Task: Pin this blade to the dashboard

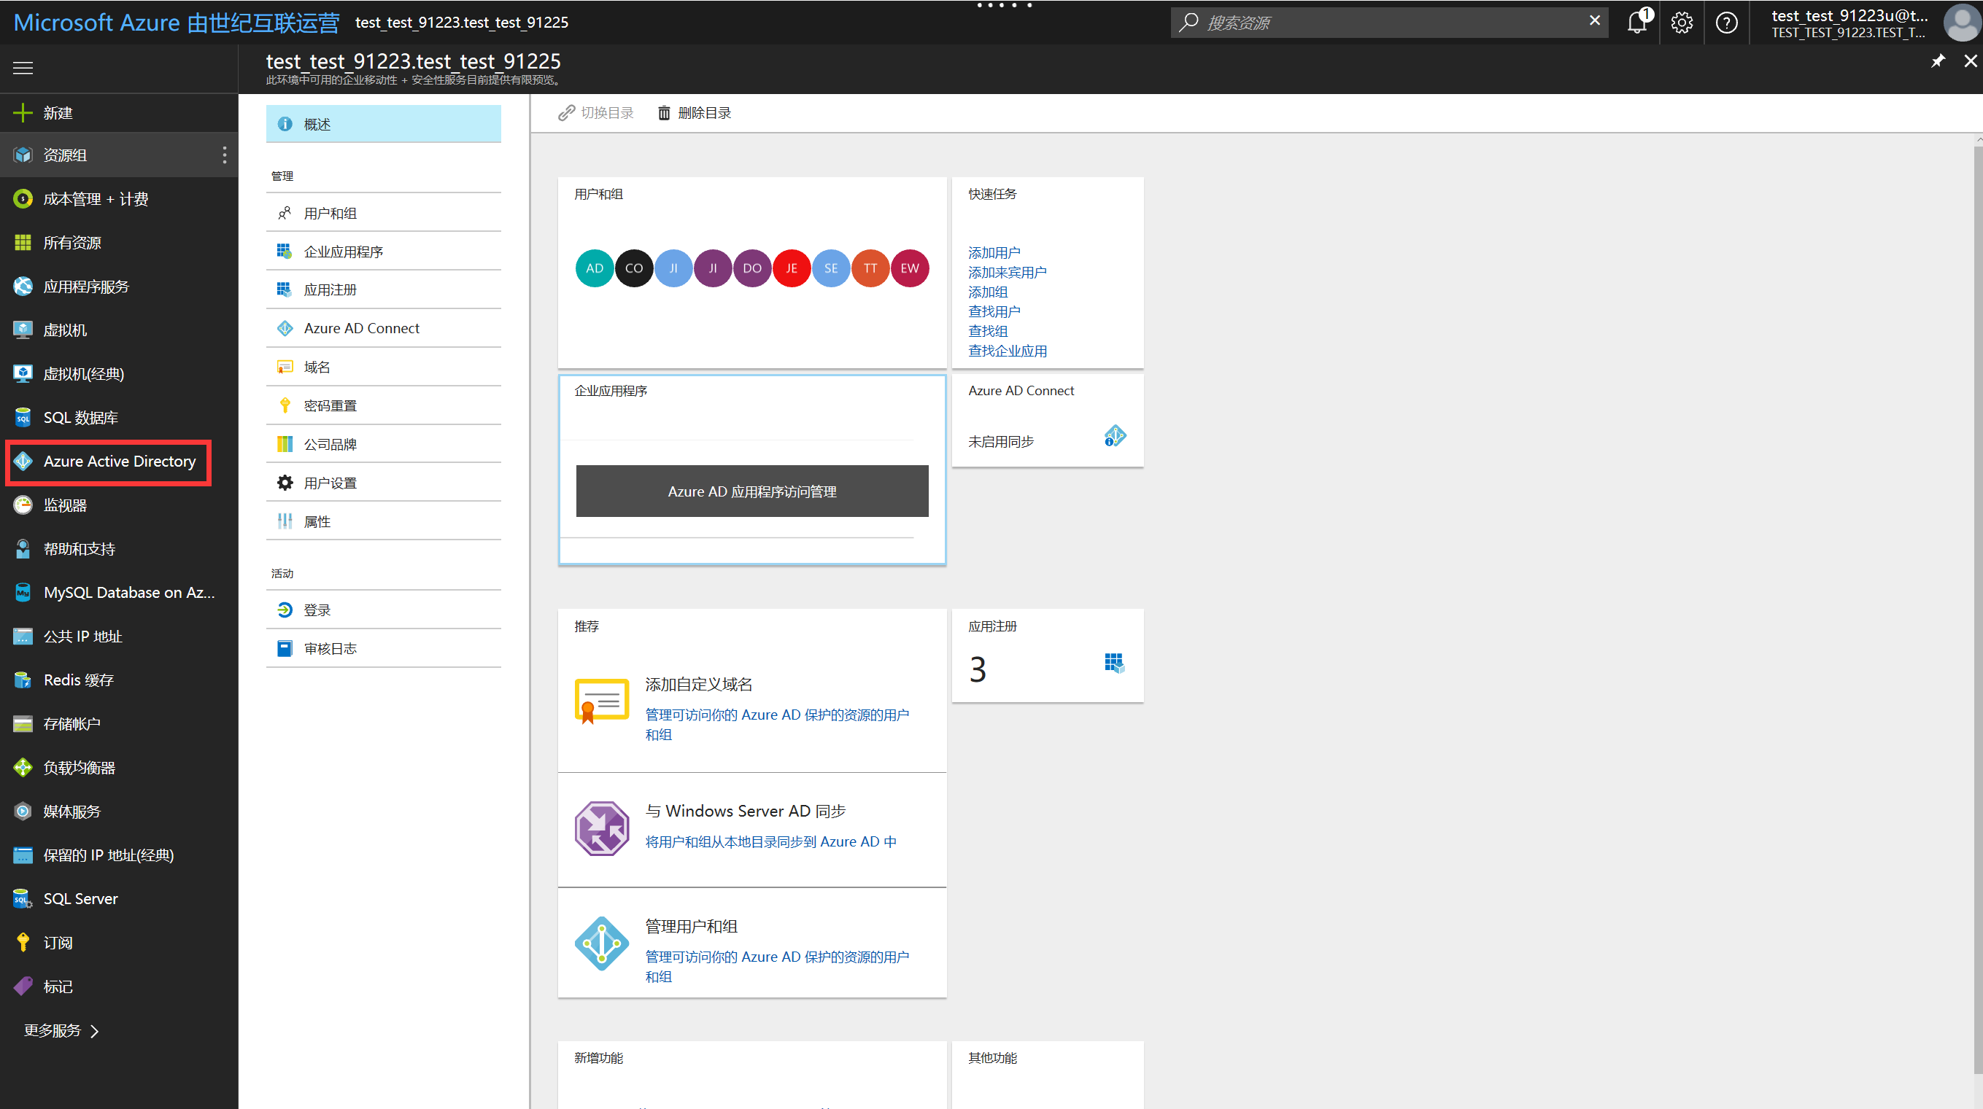Action: [1938, 61]
